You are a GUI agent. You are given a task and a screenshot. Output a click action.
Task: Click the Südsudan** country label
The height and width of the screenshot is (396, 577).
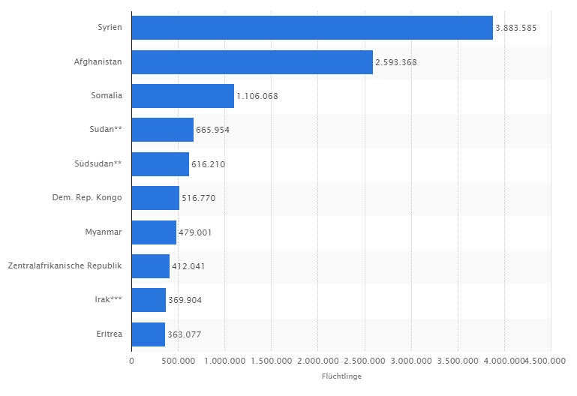tap(98, 163)
